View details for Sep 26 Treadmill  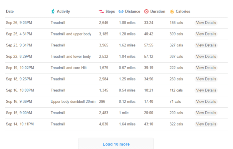(206, 23)
